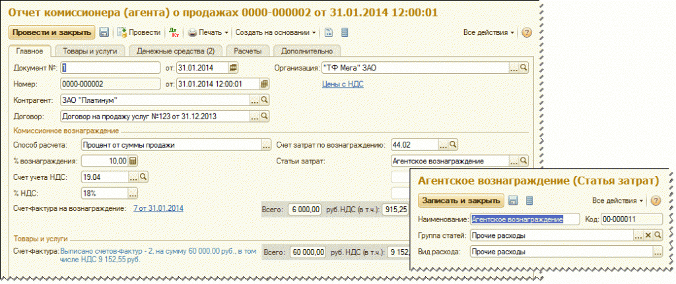Image resolution: width=676 pixels, height=284 pixels.
Task: Clear Группа статей with the X icon
Action: click(x=648, y=235)
